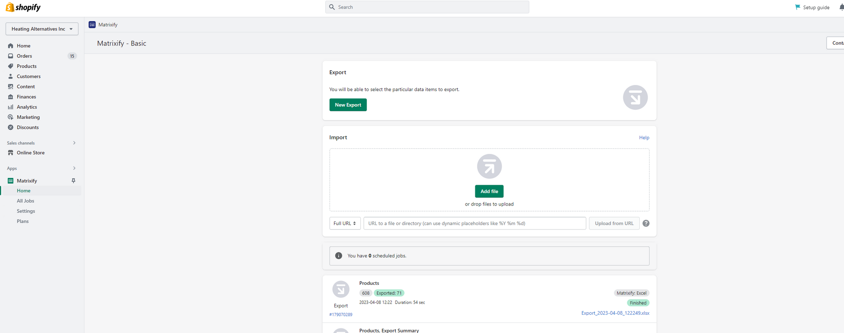Open Matrixify Plans page
This screenshot has height=333, width=844.
(23, 221)
